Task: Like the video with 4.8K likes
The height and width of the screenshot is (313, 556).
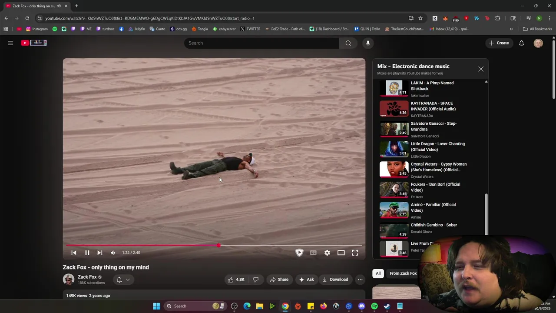Action: point(236,280)
